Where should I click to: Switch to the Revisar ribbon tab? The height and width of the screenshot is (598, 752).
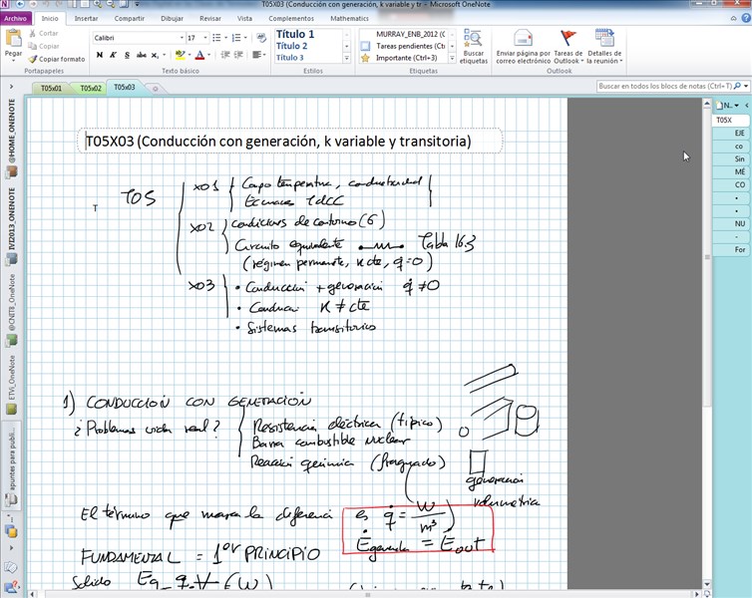click(x=210, y=18)
